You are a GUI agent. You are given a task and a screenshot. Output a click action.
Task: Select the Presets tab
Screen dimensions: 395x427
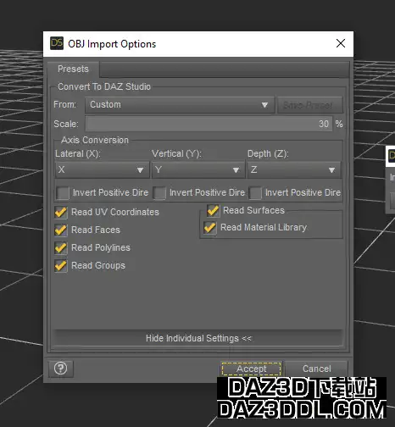pyautogui.click(x=73, y=69)
